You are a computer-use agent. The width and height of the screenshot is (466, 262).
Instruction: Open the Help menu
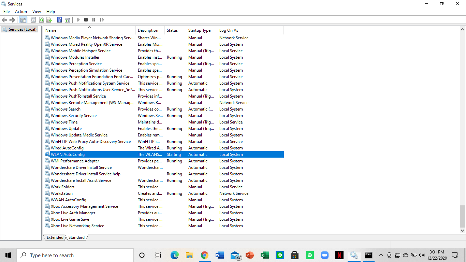pos(50,12)
